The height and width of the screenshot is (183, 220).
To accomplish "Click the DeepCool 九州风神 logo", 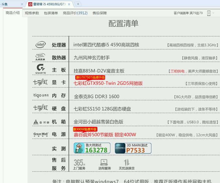I will pos(40,57).
